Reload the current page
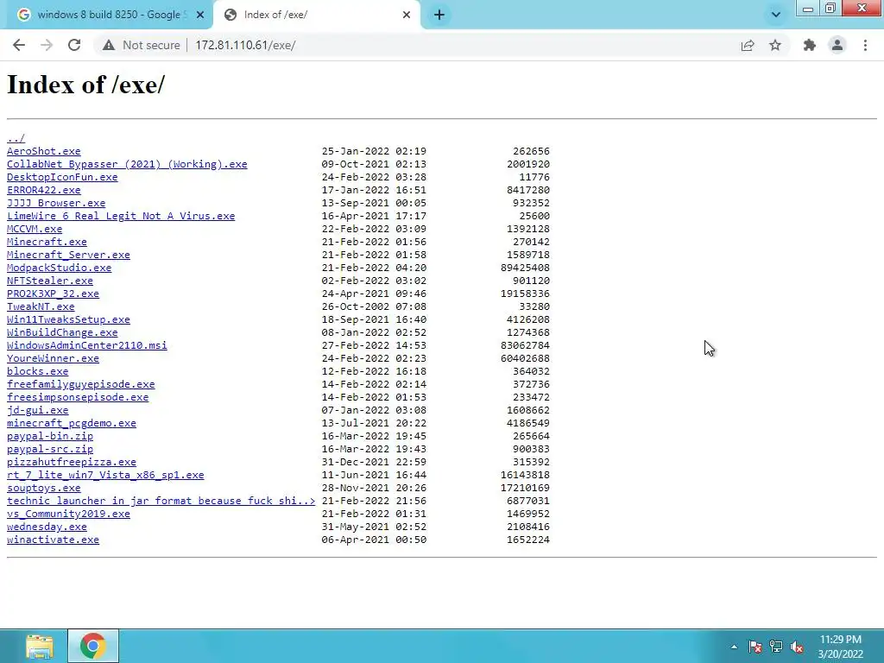 (74, 45)
